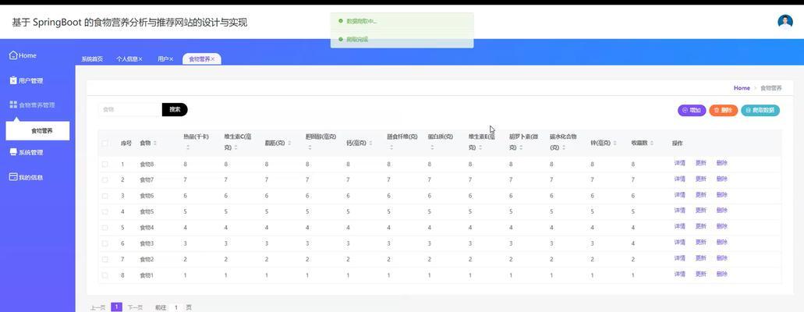Check the row checkbox for 食物2

104,259
